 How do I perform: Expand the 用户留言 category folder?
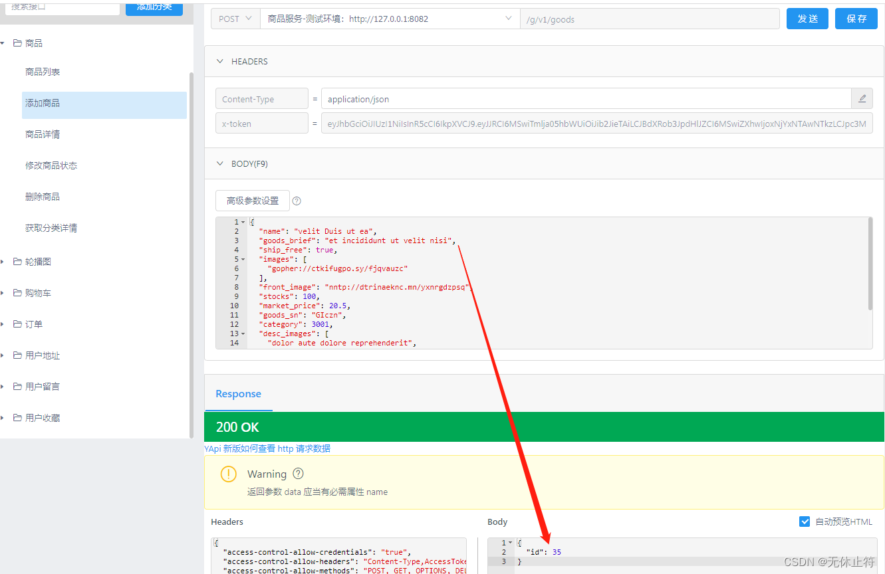pyautogui.click(x=3, y=387)
